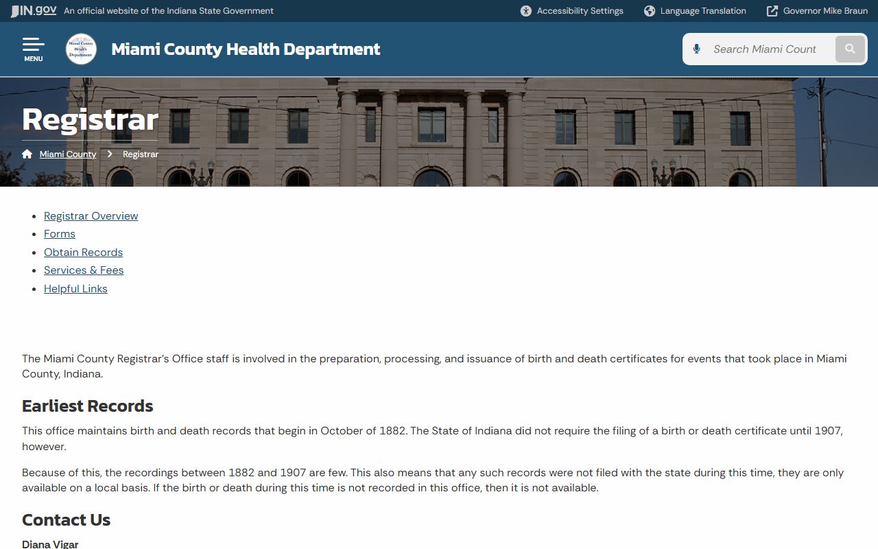Click the Registrar page heading
This screenshot has height=549, width=878.
click(90, 119)
